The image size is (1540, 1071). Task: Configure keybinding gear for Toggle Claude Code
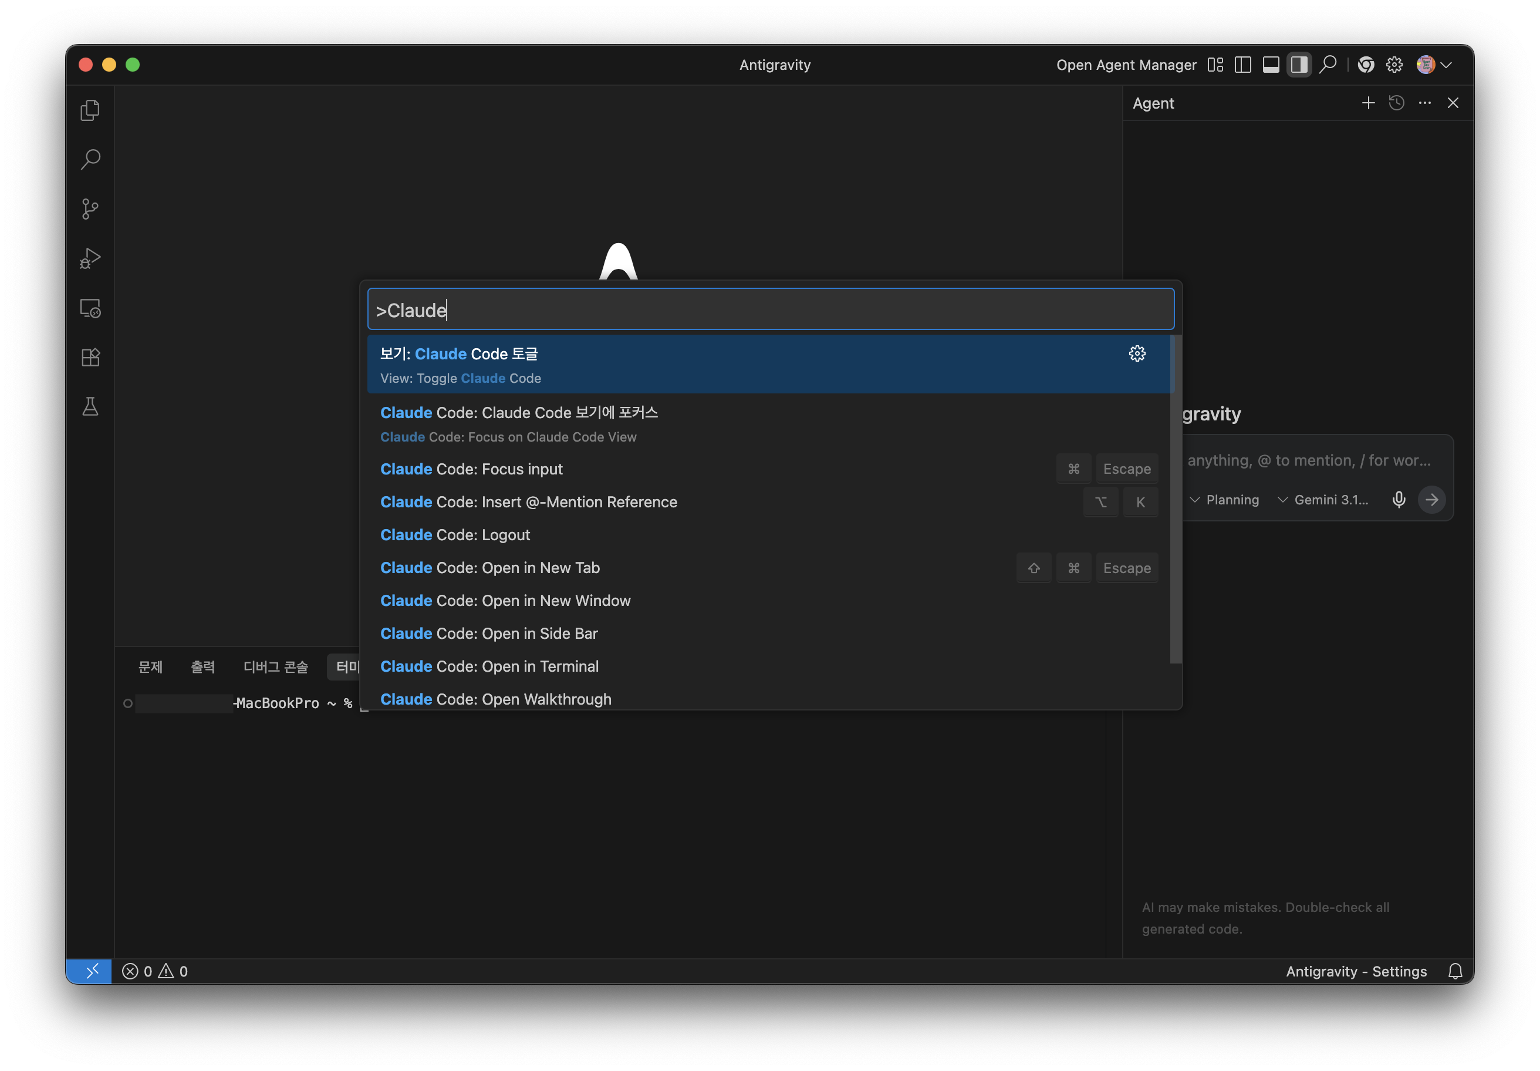(x=1137, y=353)
